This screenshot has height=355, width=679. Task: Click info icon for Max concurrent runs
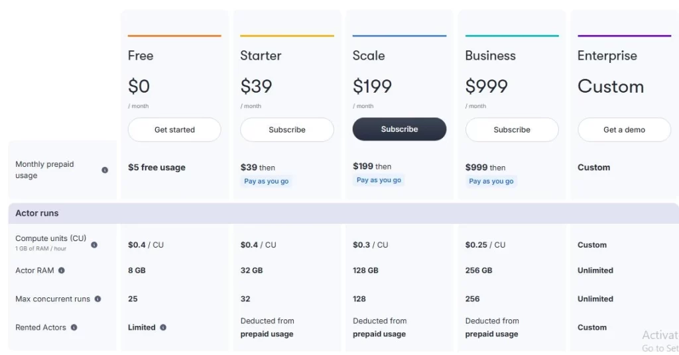coord(98,299)
